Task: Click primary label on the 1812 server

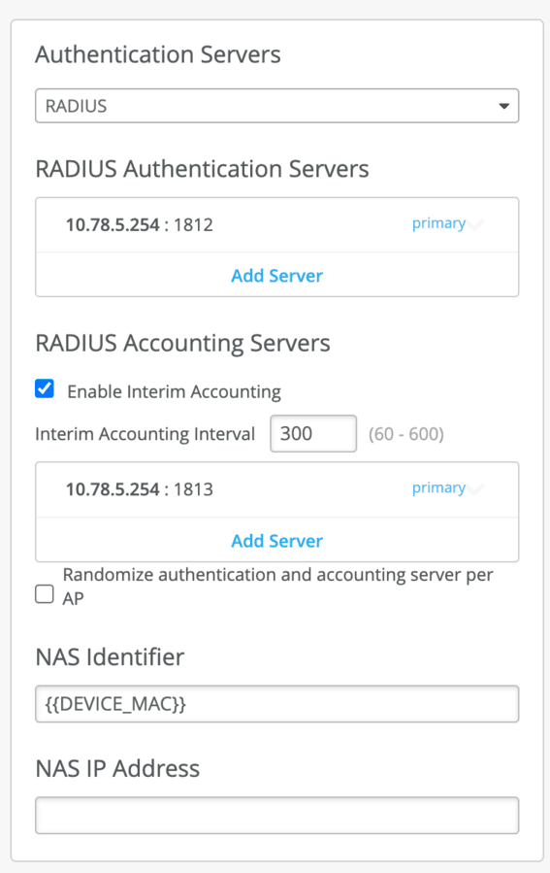Action: tap(438, 223)
